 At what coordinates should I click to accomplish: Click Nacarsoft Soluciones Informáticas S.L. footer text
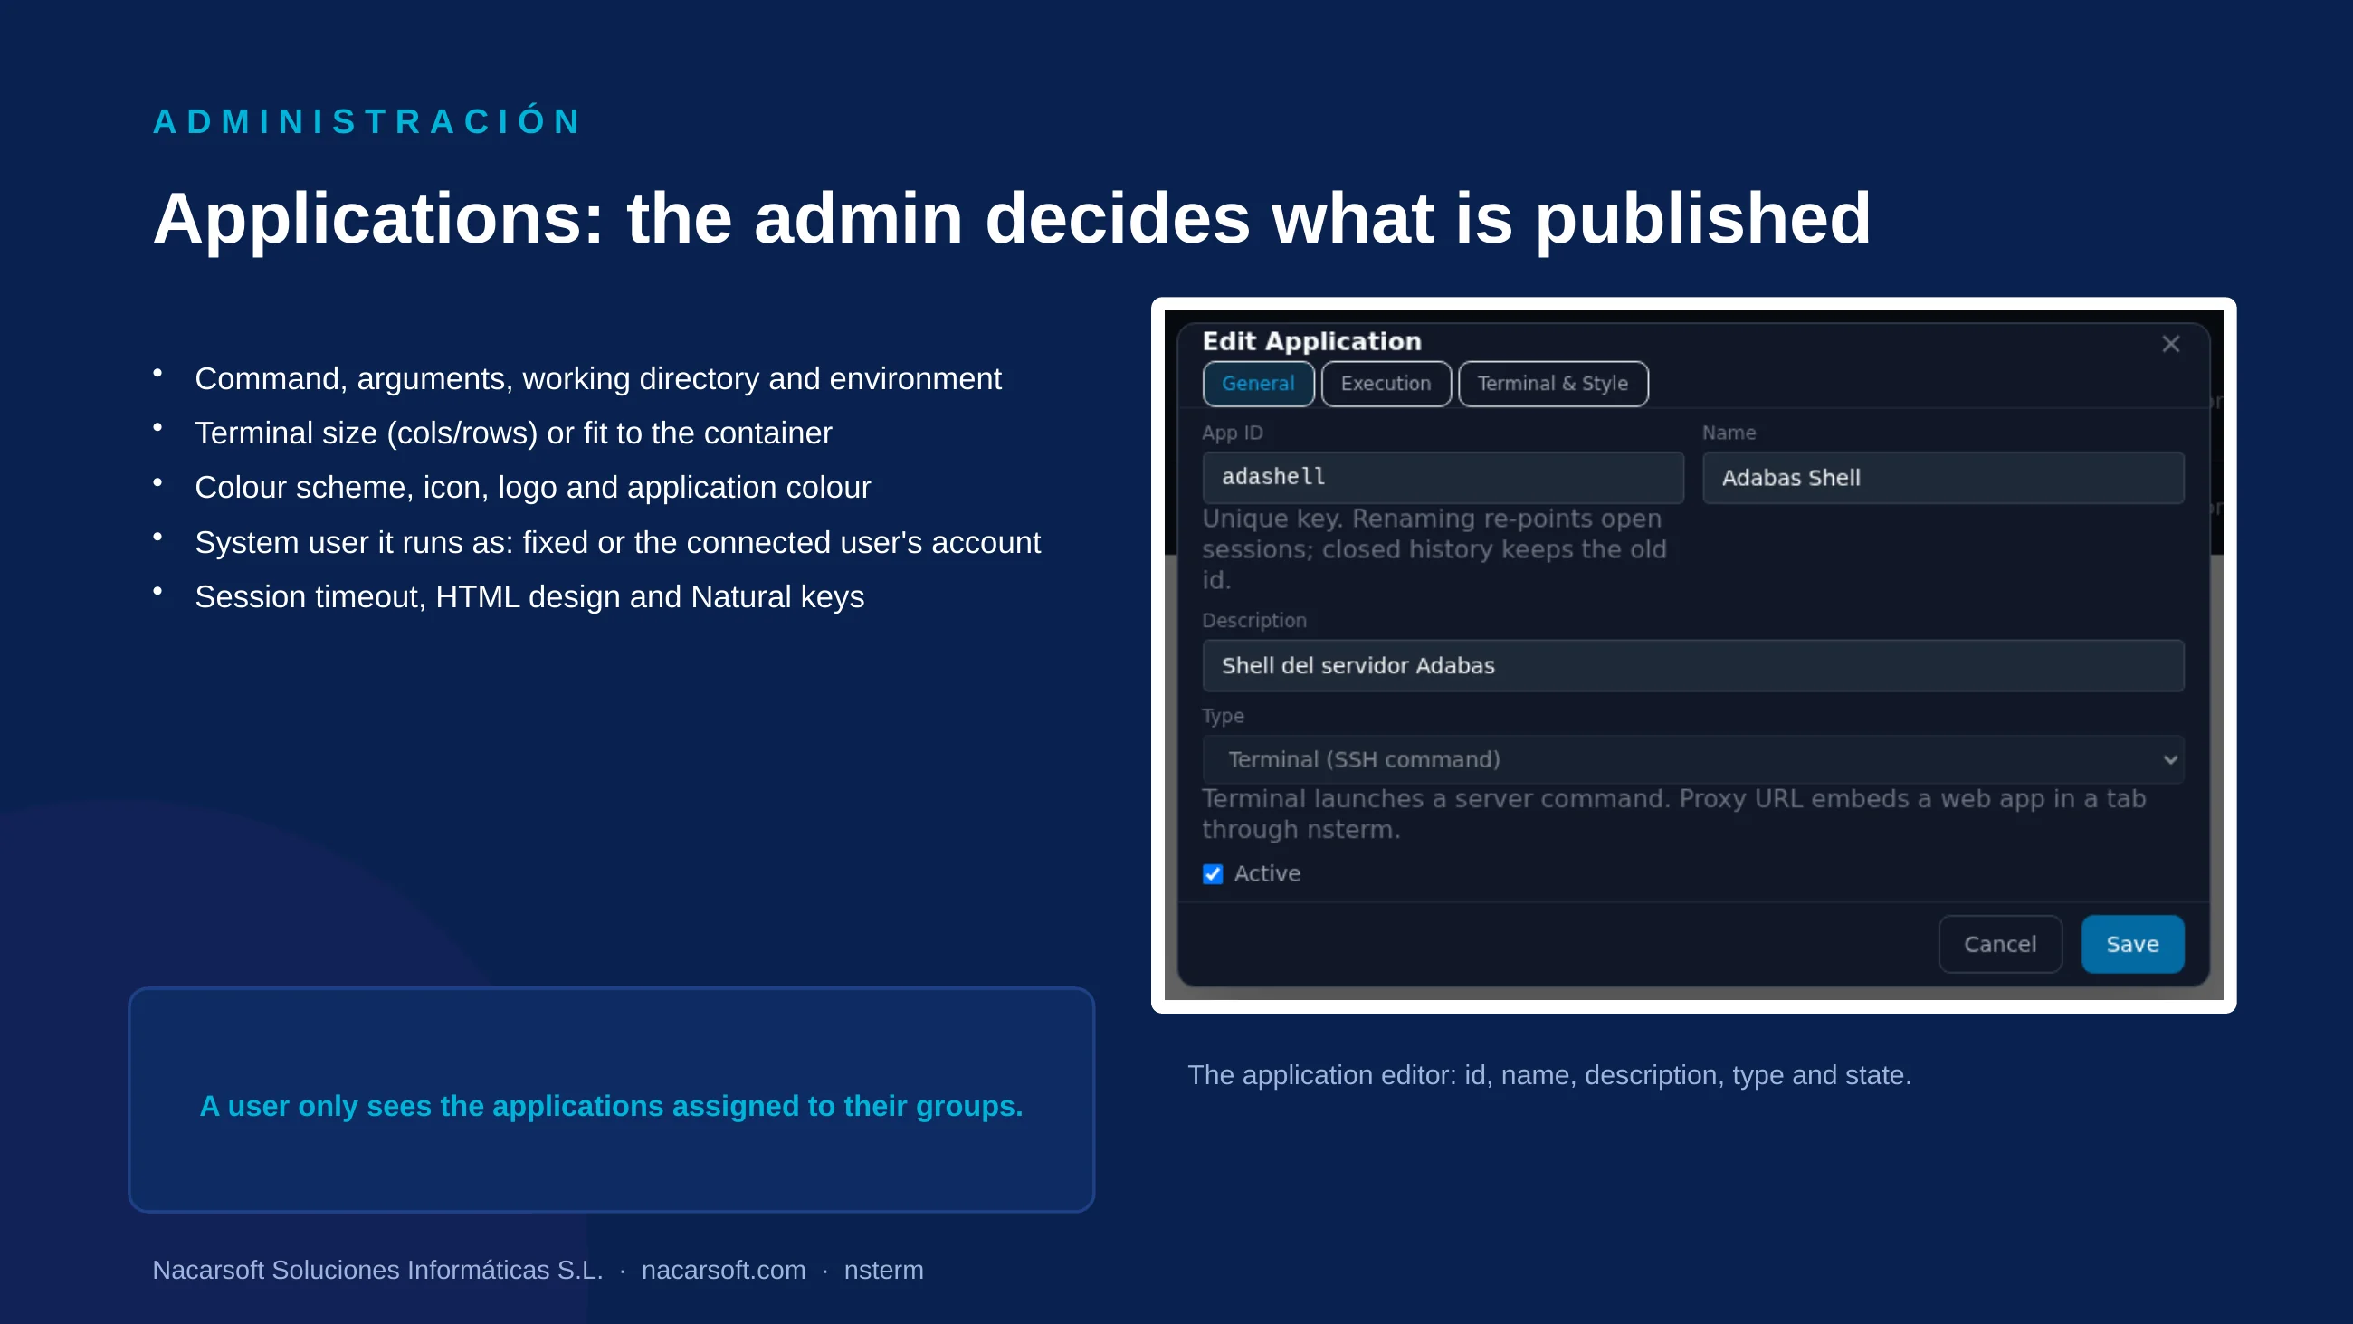tap(377, 1270)
